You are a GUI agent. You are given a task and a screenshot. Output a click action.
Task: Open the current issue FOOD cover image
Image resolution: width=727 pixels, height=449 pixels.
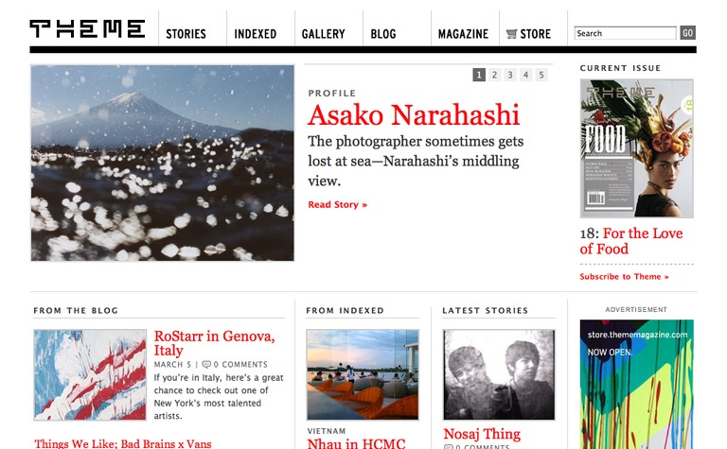pyautogui.click(x=636, y=148)
